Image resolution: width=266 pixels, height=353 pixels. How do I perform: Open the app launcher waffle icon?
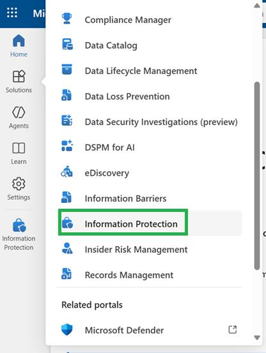click(12, 13)
